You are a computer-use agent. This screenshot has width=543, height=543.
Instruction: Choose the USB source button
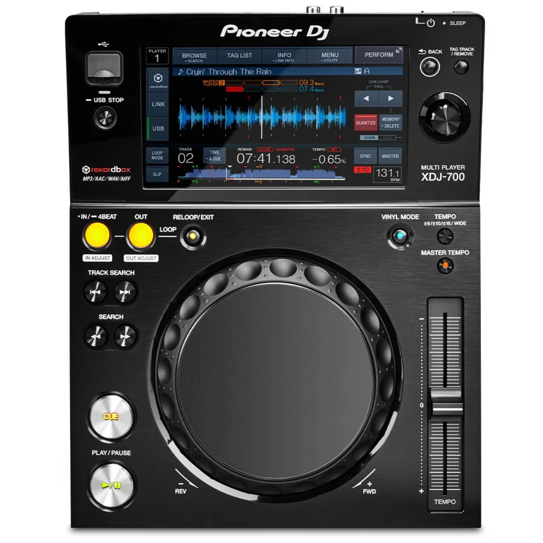[158, 129]
